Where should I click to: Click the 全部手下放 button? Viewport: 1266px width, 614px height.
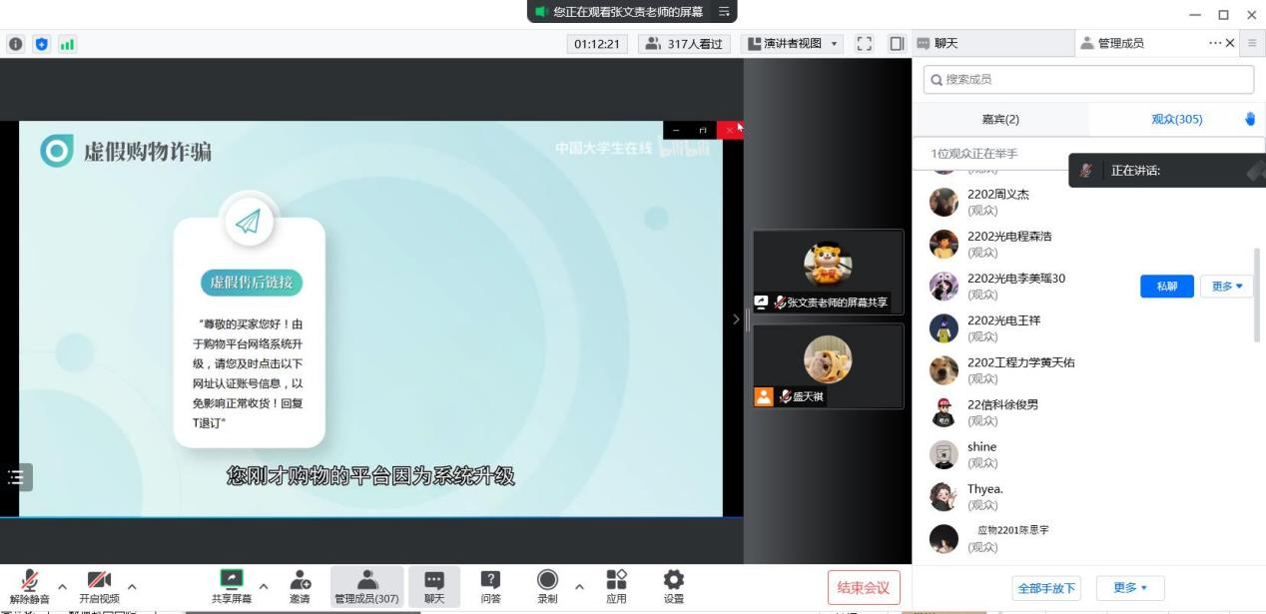(1046, 588)
